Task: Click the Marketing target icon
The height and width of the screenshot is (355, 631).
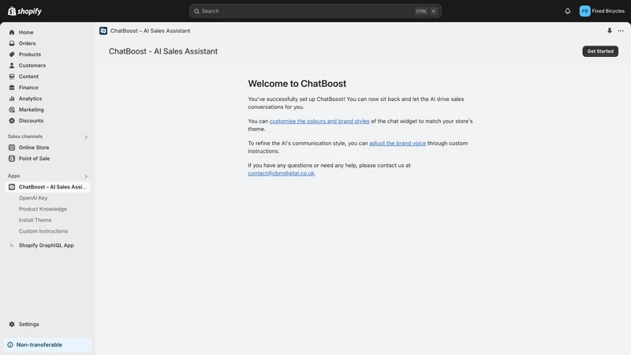Action: coord(12,110)
